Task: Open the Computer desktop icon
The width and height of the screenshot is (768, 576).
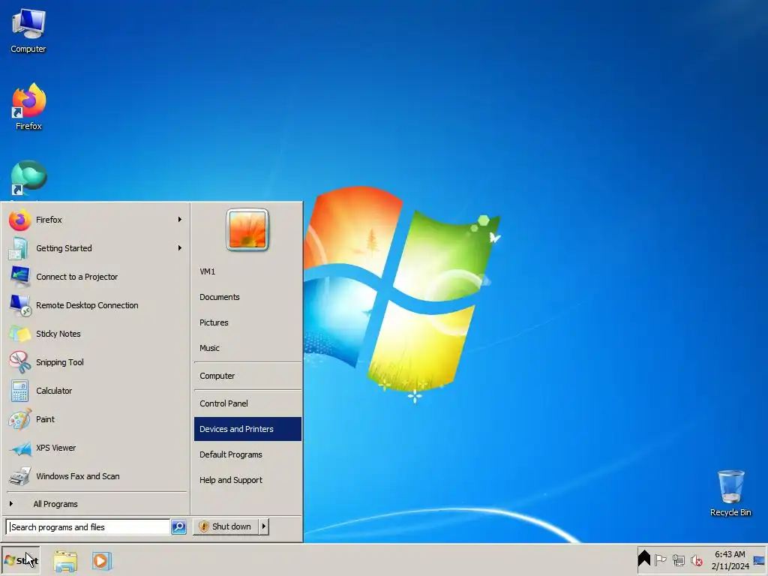Action: tap(28, 30)
